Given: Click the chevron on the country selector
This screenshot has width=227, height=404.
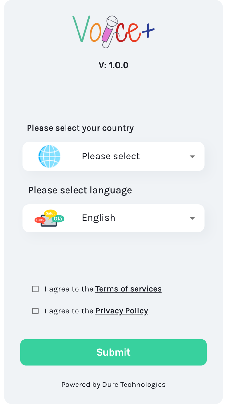Looking at the screenshot, I should [x=192, y=156].
